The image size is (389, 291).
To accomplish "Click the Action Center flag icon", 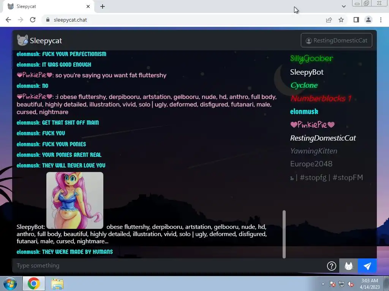I will [x=332, y=284].
